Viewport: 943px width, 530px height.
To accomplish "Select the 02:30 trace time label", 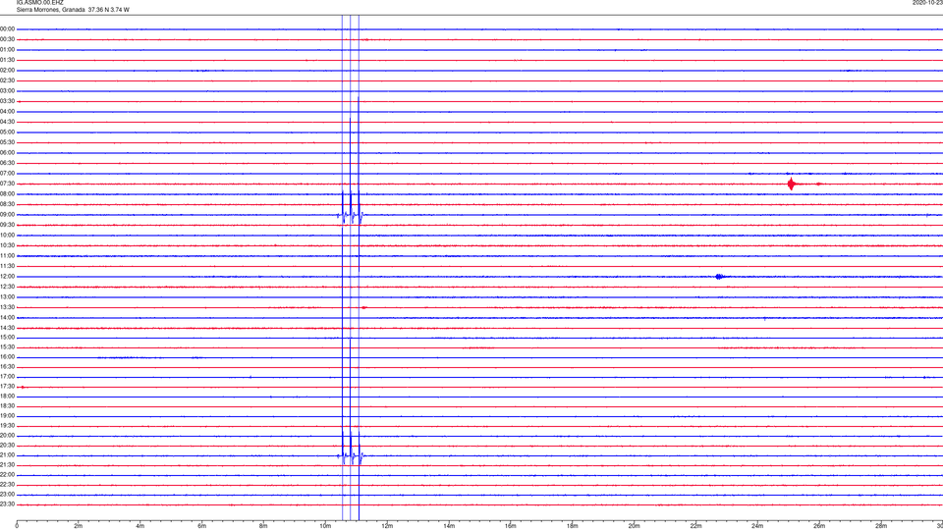I will coord(7,80).
